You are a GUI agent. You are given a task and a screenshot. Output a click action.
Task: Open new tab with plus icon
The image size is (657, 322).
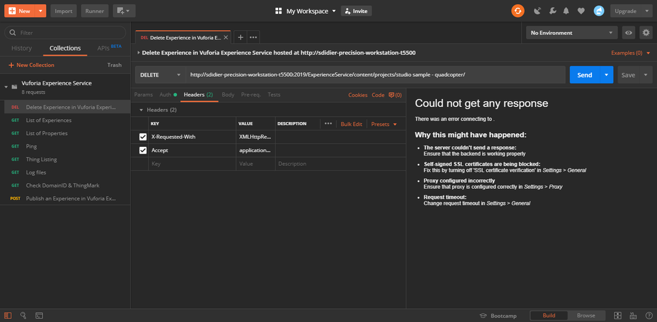tap(240, 37)
